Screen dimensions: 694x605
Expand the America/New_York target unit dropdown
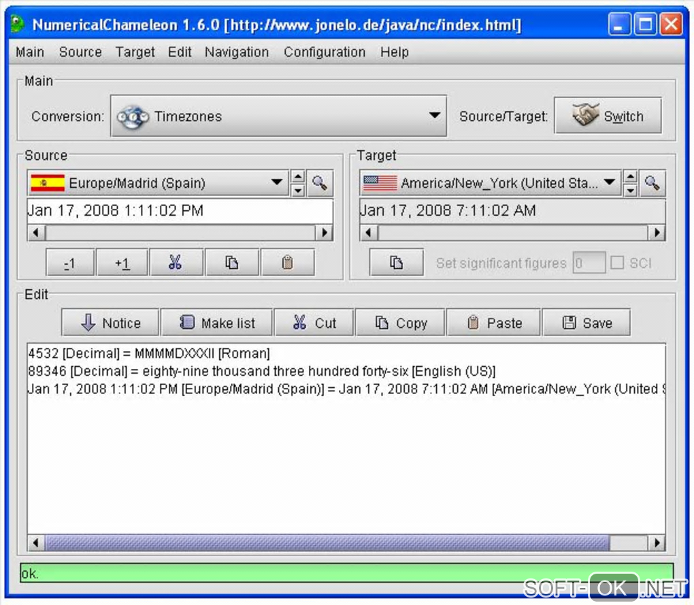490,183
